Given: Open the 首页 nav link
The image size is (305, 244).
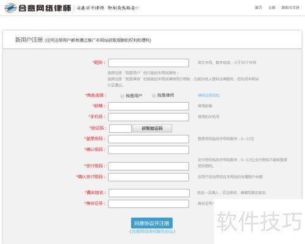Looking at the screenshot, I should point(258,7).
